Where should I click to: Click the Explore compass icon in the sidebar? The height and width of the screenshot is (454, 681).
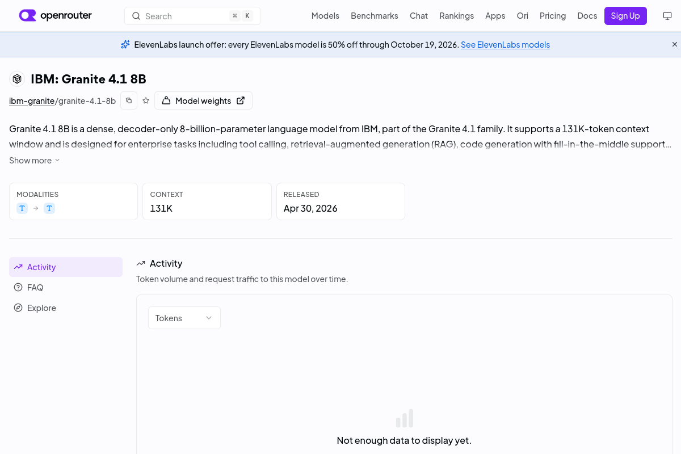(x=18, y=308)
